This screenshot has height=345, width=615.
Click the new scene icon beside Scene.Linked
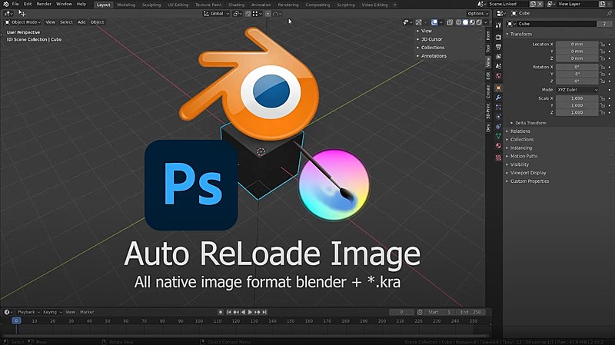533,4
